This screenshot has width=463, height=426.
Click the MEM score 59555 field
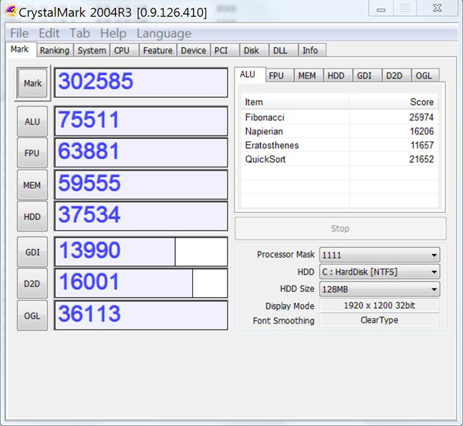coord(141,184)
